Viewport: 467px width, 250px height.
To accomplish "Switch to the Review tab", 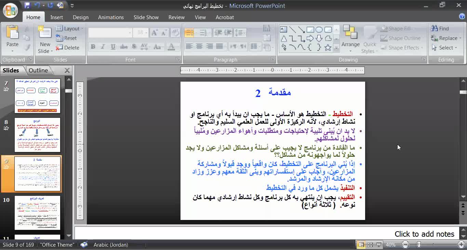I will (x=176, y=17).
